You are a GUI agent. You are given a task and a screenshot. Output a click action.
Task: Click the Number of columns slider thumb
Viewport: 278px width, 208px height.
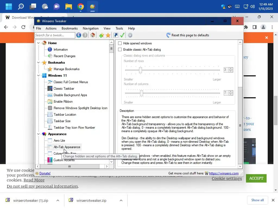click(141, 93)
